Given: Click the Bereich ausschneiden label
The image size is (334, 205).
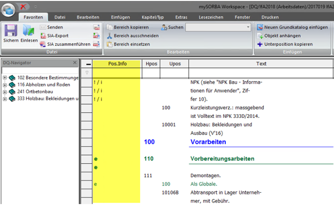Looking at the screenshot, I should (x=137, y=36).
